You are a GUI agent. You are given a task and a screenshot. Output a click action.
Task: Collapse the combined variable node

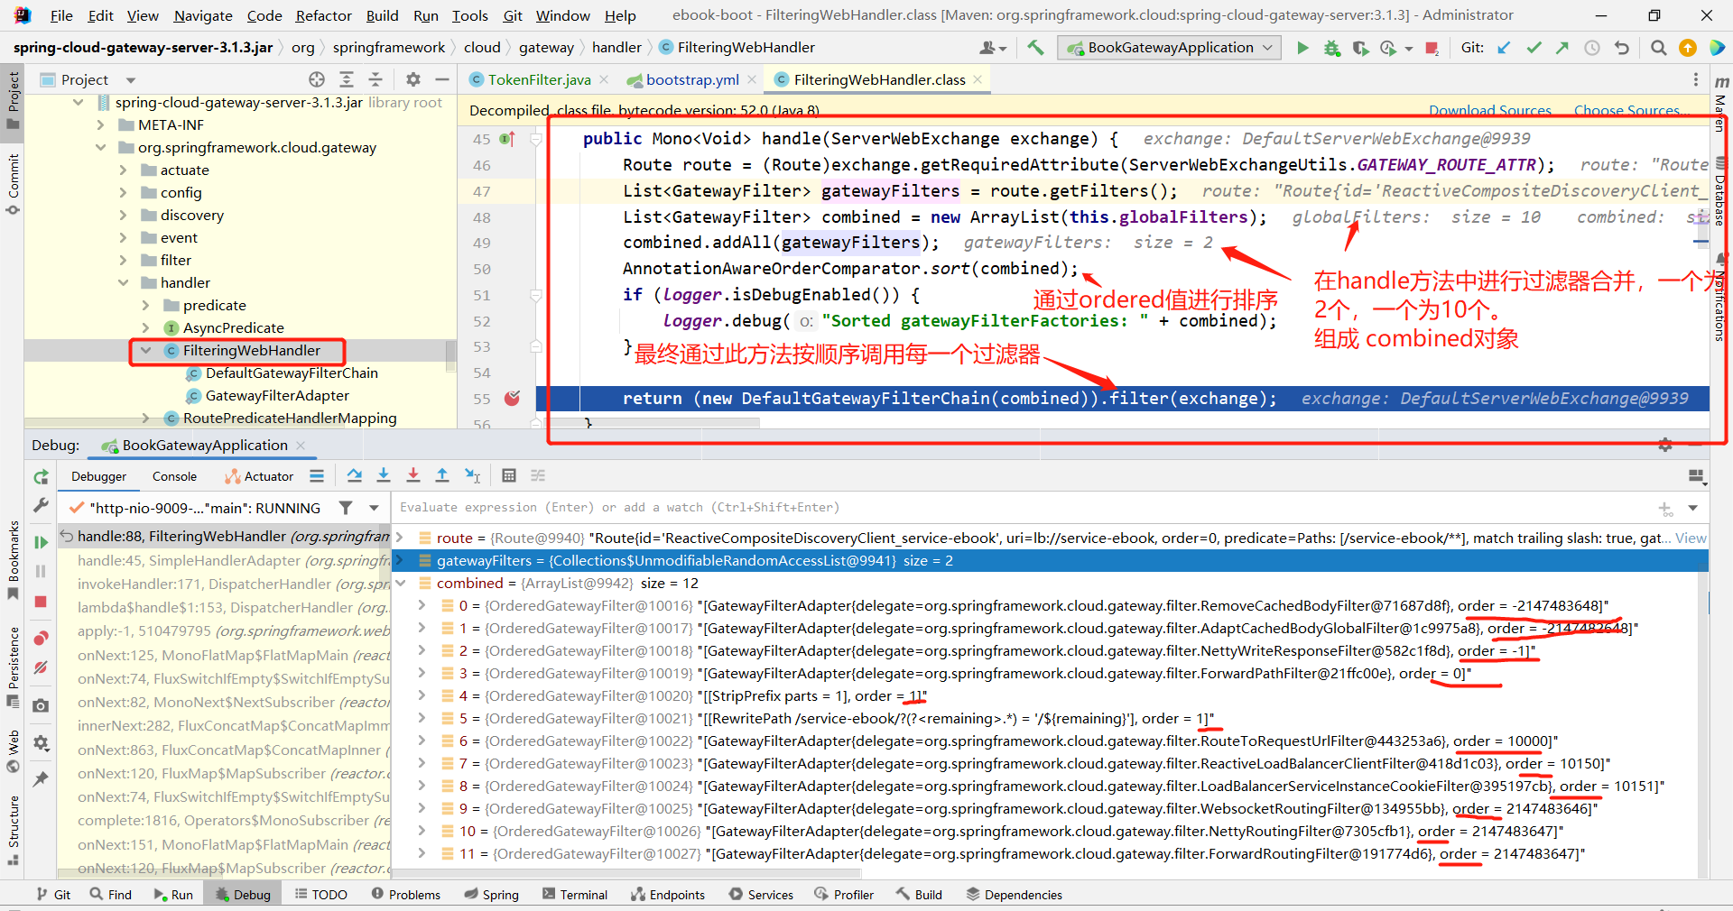pyautogui.click(x=400, y=583)
